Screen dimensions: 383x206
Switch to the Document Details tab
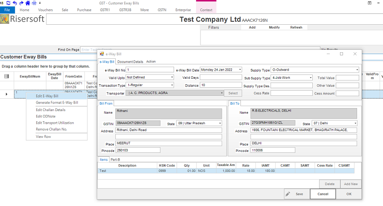click(x=130, y=62)
